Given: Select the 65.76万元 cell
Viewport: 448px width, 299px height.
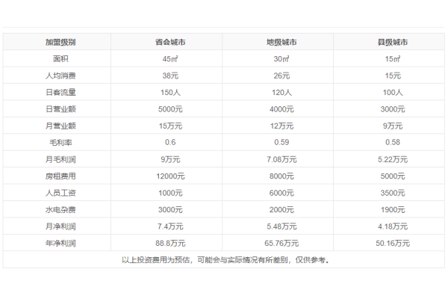Looking at the screenshot, I should [x=278, y=243].
